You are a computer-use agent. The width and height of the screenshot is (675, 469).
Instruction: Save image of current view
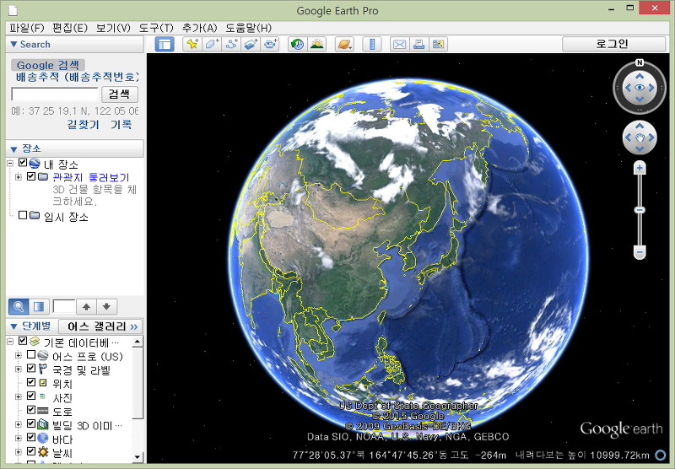[438, 44]
